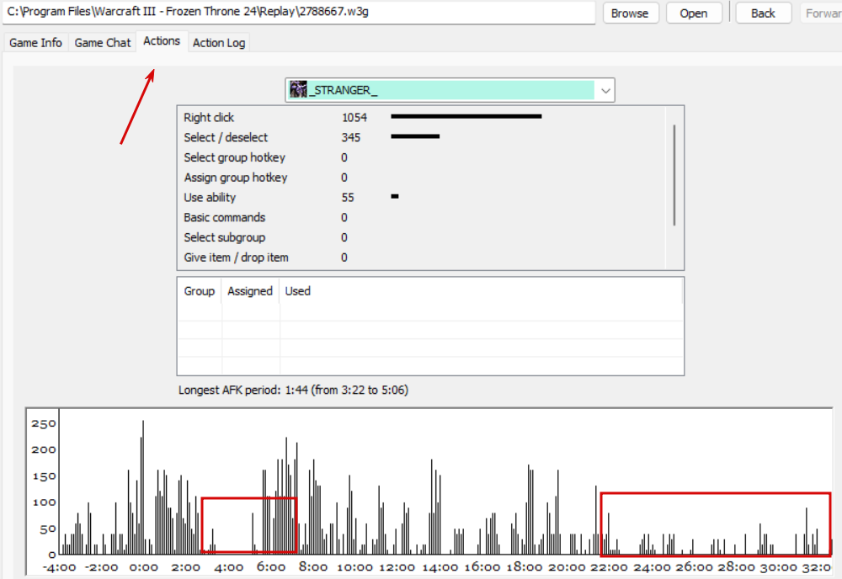Select the Use ability row

pyautogui.click(x=422, y=198)
